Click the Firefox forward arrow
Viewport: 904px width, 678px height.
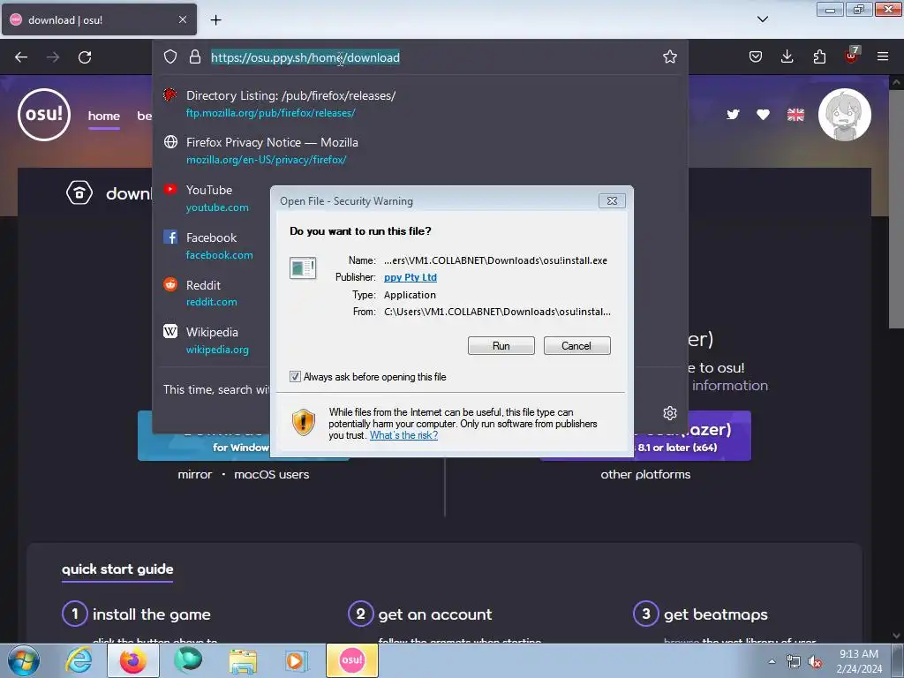[x=53, y=57]
